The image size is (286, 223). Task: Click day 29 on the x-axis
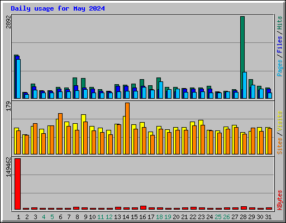click(251, 217)
